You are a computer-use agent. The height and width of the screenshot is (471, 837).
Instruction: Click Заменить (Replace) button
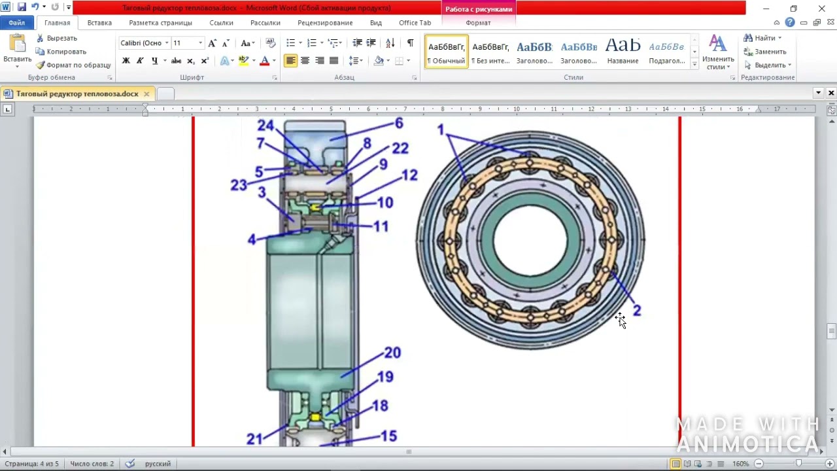(x=765, y=52)
